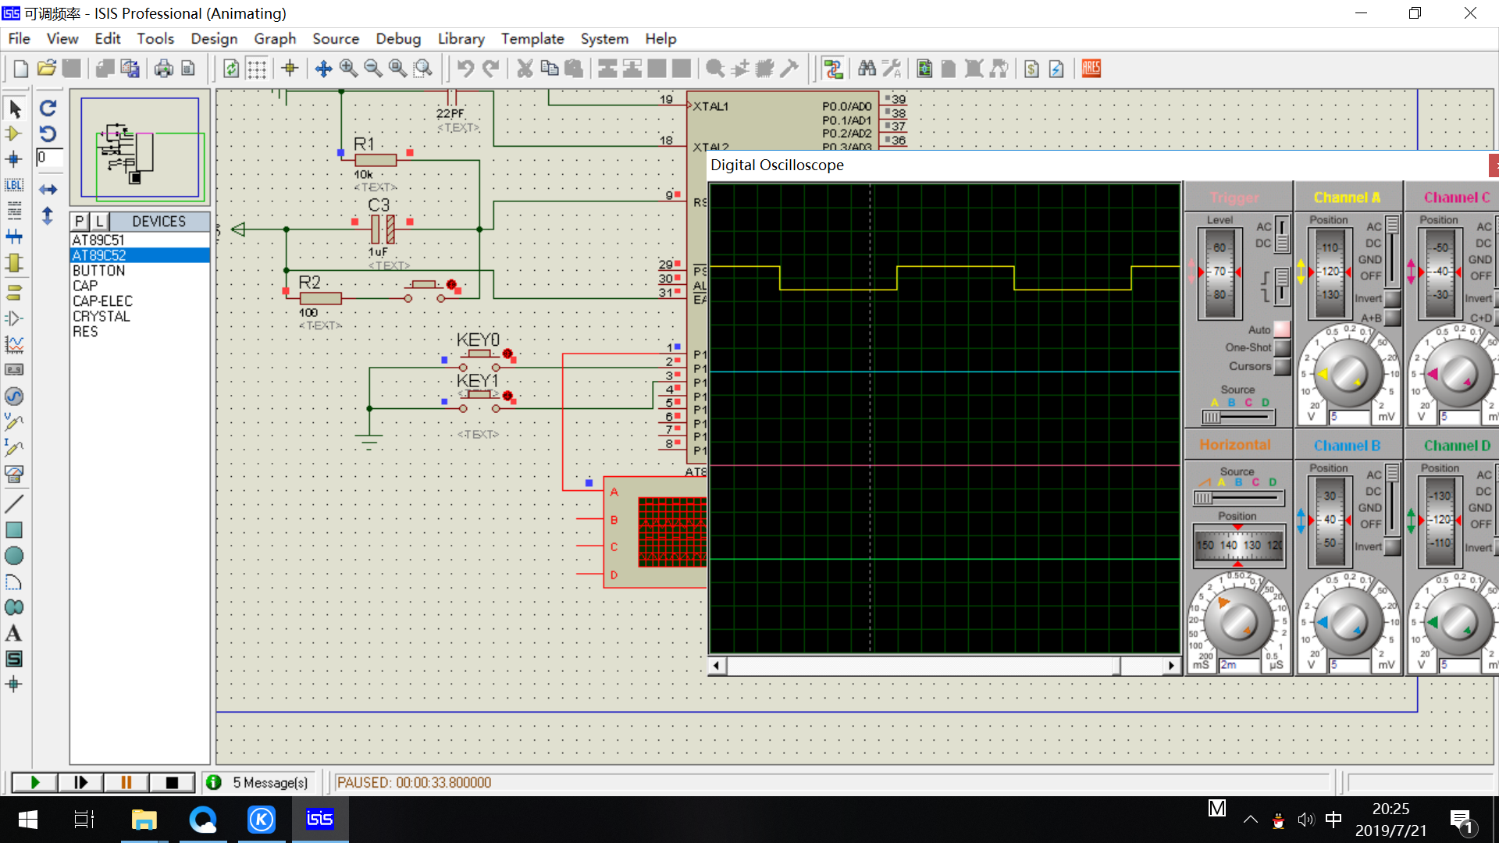Open the 5 Message(s) simulation log
The height and width of the screenshot is (843, 1499).
(258, 782)
